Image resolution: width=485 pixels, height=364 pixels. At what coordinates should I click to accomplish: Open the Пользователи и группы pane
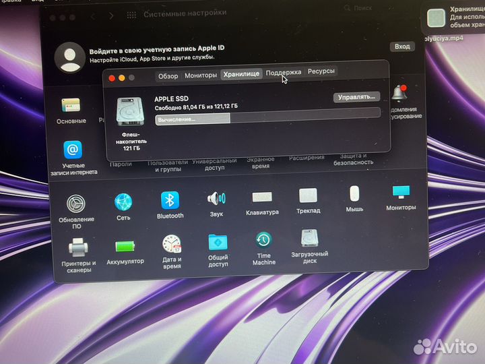point(168,166)
